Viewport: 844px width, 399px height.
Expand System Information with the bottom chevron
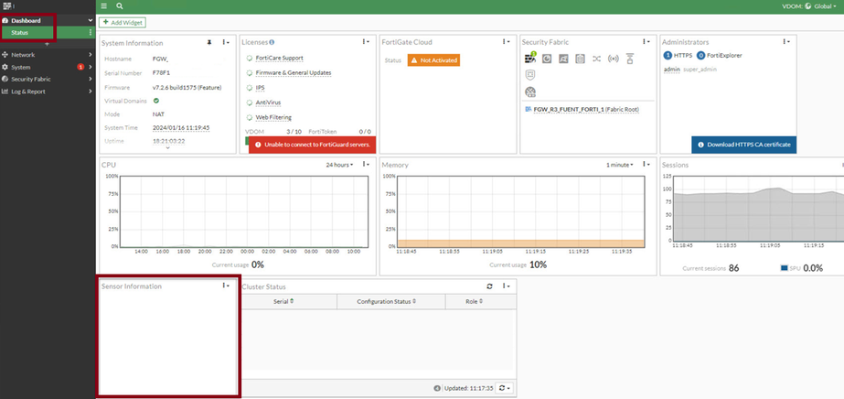click(167, 148)
